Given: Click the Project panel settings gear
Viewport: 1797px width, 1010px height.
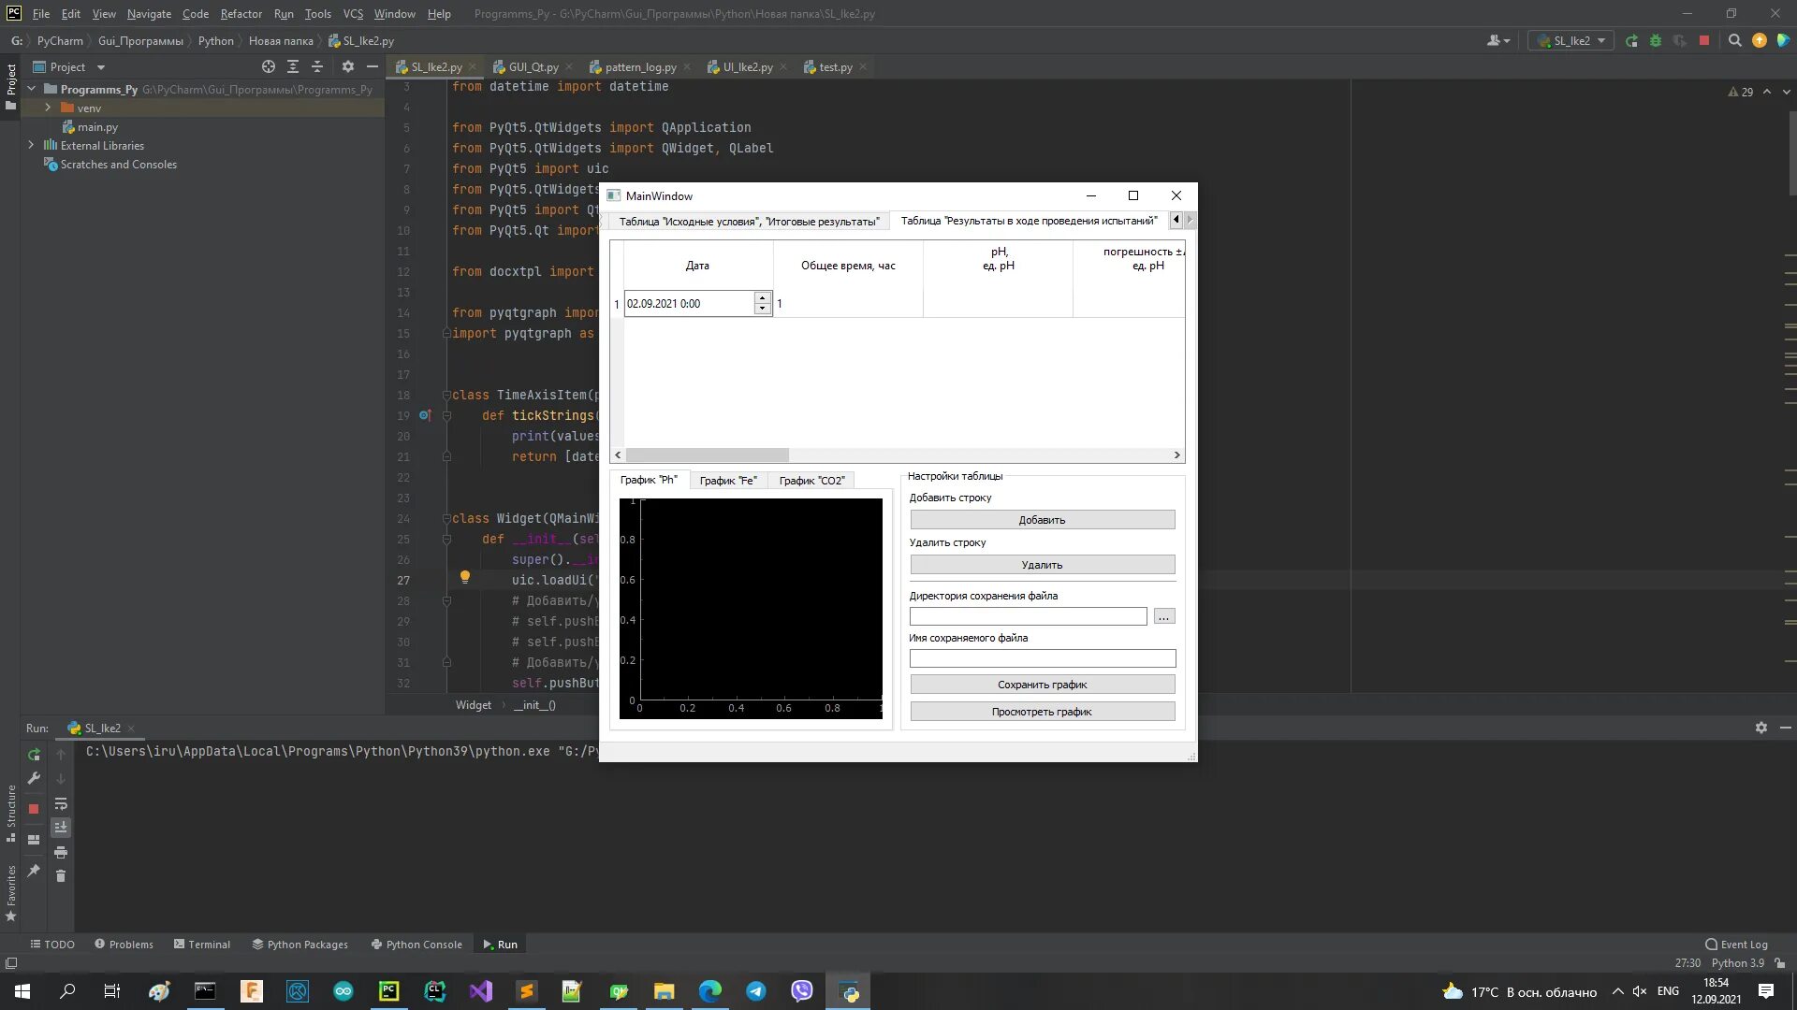Looking at the screenshot, I should click(x=348, y=66).
